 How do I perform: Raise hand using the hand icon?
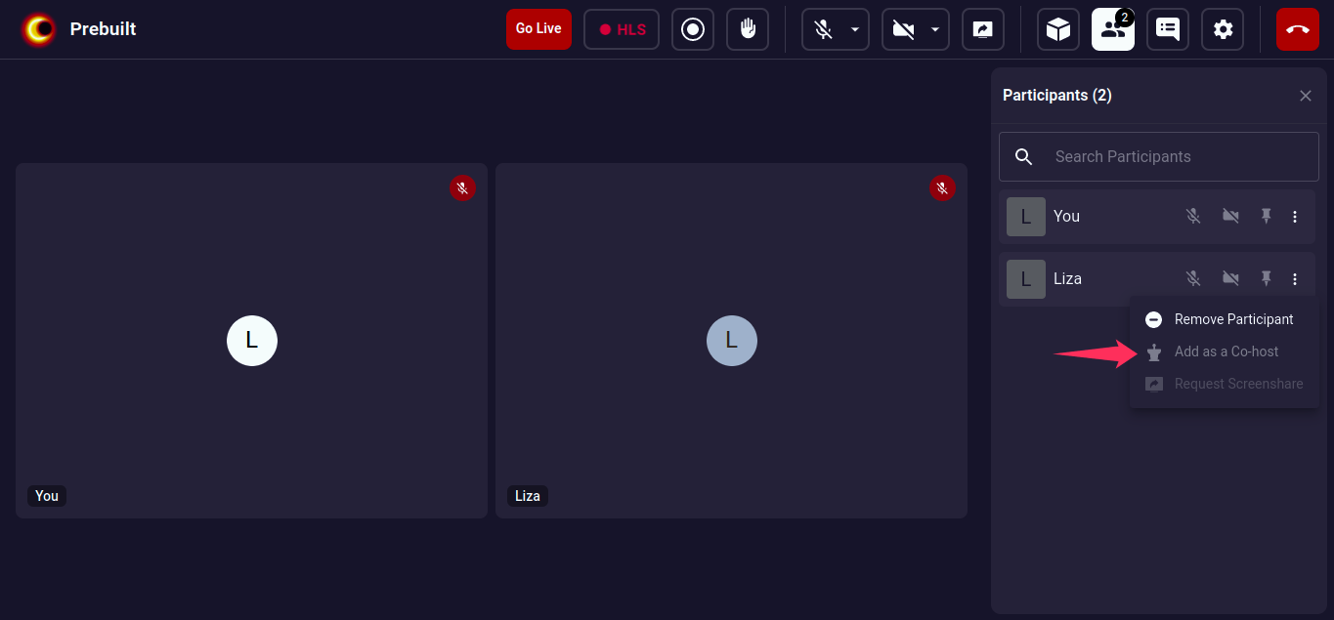(x=748, y=29)
